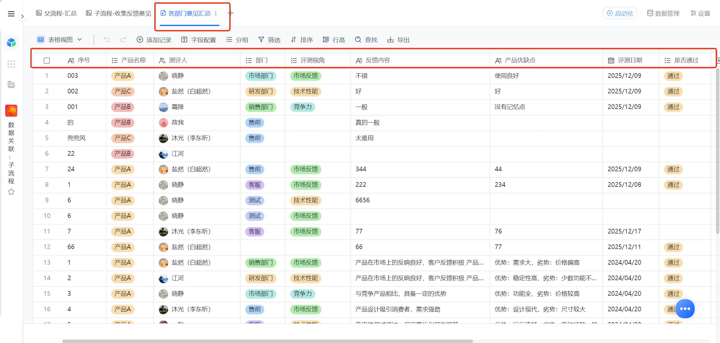Switch to 子流程-收集反馈意见 tab
720x343 pixels.
point(119,13)
